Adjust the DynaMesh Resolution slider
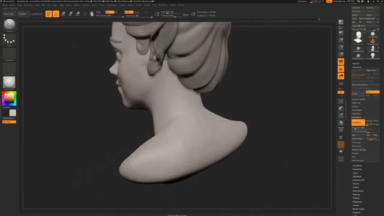 tap(365, 128)
